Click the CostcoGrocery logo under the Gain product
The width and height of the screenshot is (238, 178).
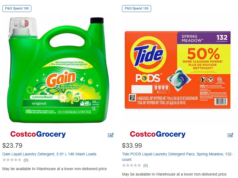(38, 134)
